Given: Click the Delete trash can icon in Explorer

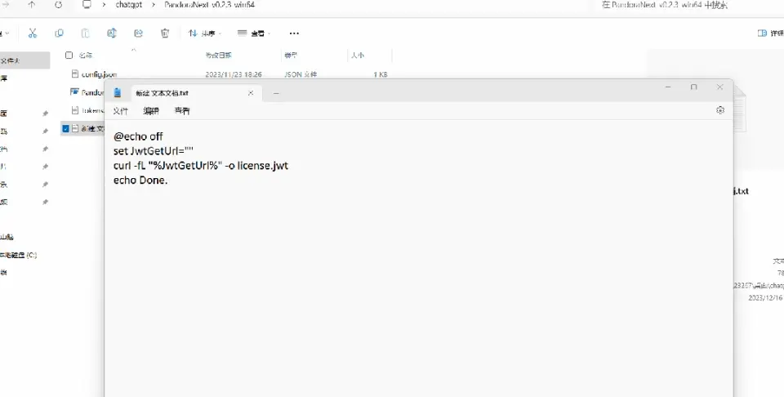Looking at the screenshot, I should coord(165,33).
